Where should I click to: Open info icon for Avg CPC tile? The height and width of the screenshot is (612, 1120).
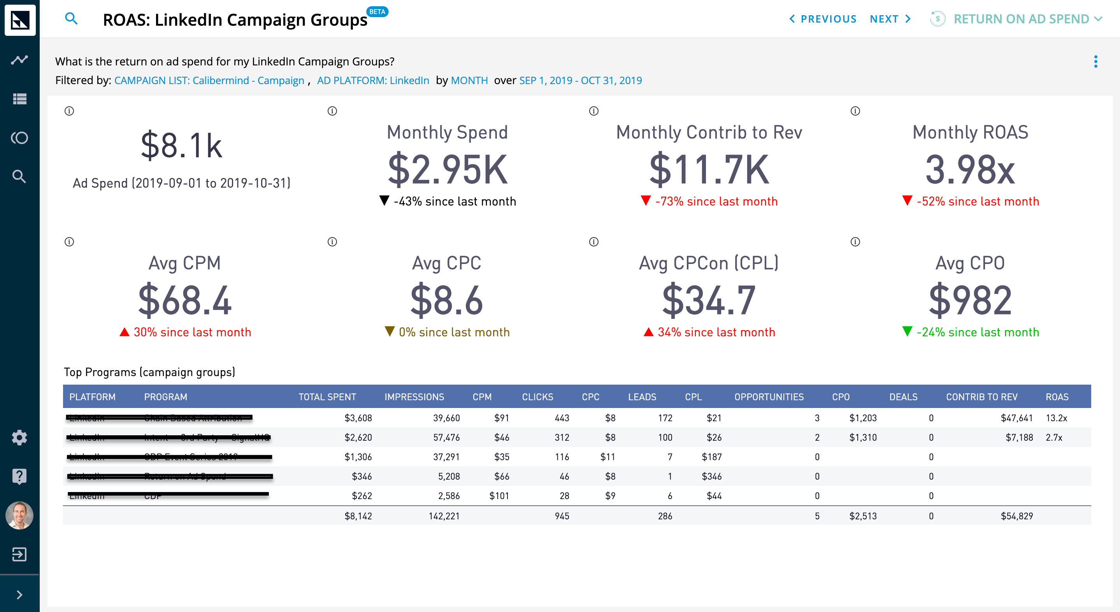(x=332, y=242)
